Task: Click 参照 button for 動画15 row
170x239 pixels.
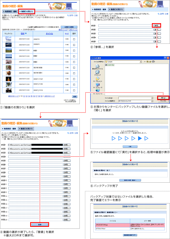Action: [67, 200]
